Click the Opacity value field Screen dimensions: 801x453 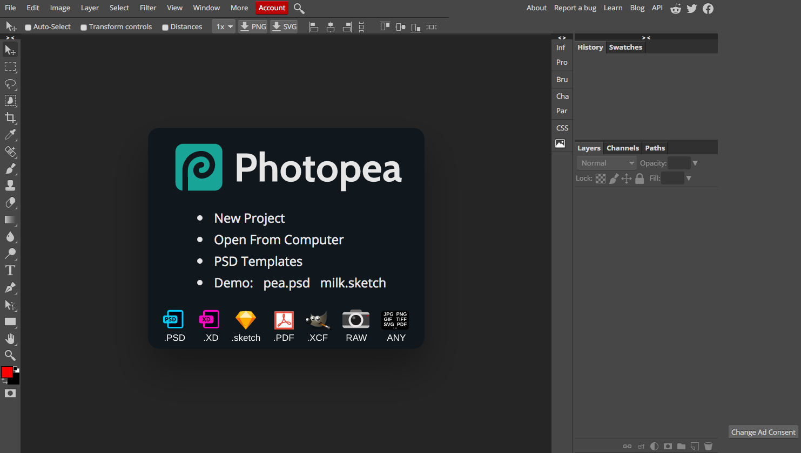coord(679,163)
